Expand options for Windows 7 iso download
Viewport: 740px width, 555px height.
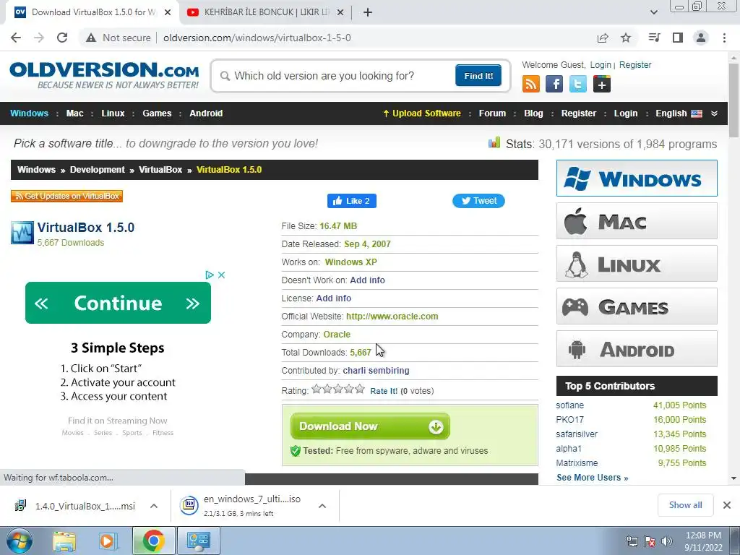pyautogui.click(x=322, y=506)
